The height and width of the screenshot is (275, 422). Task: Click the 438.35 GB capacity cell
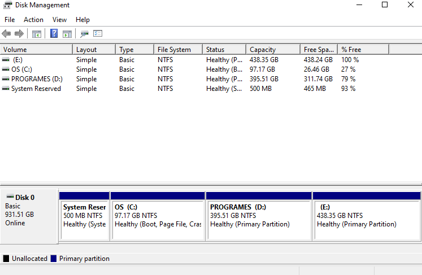point(264,60)
